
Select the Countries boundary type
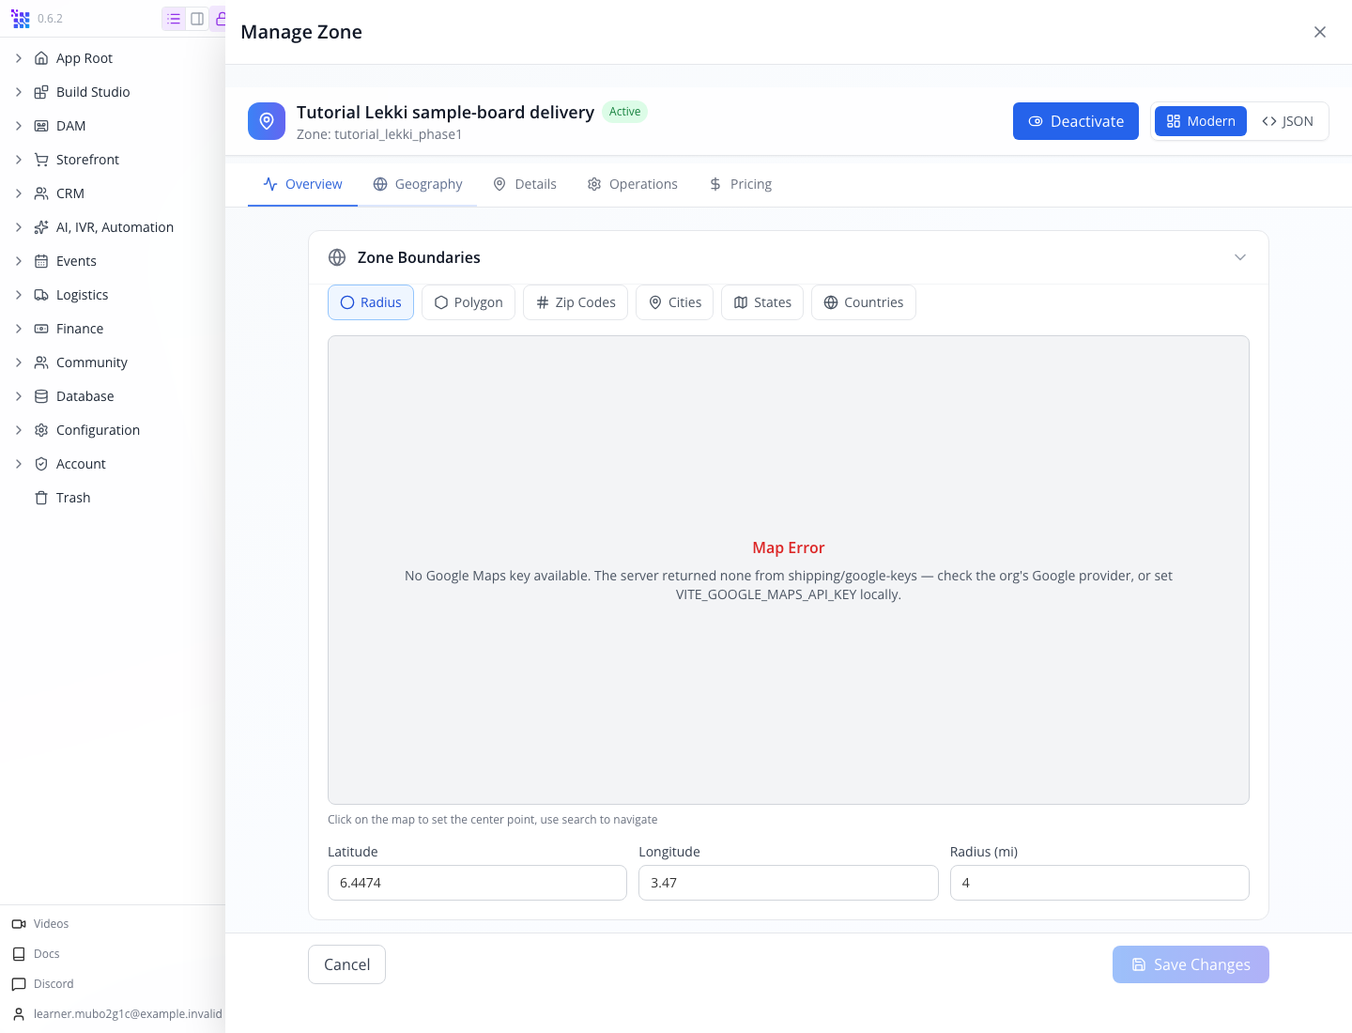tap(864, 302)
